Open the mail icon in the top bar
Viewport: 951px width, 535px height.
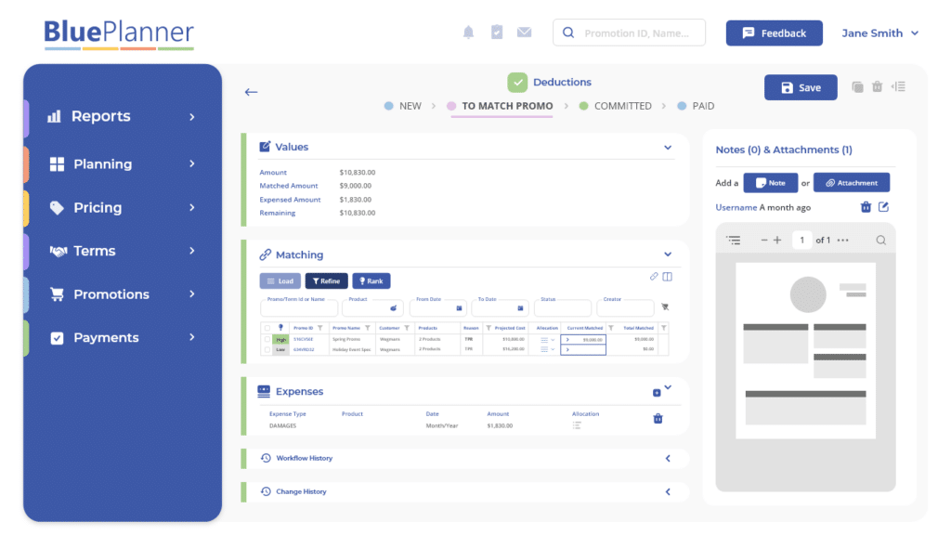(524, 31)
